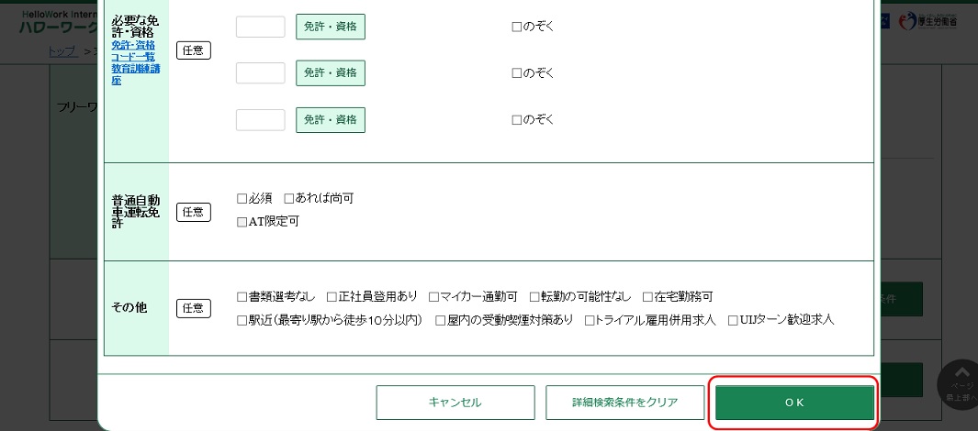Open third 免許・資格 selection button

coord(331,119)
